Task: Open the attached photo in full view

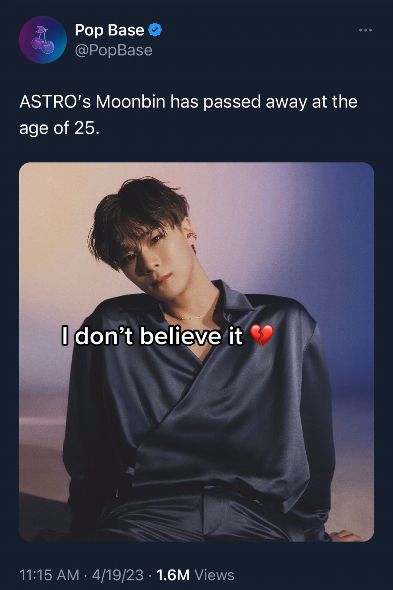Action: point(196,352)
